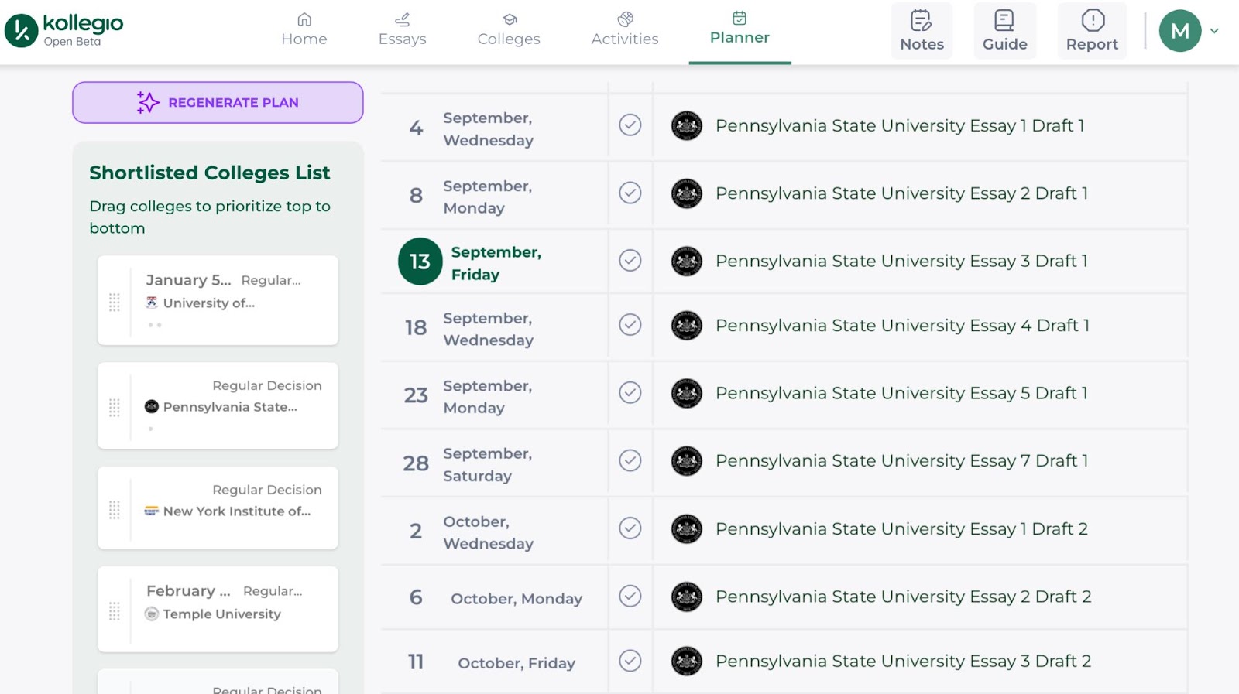Image resolution: width=1239 pixels, height=694 pixels.
Task: Select the highlighted date 13 September, Friday
Action: coord(470,262)
